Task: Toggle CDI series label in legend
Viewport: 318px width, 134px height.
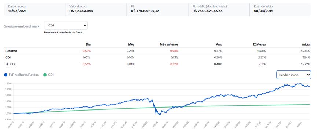Action: (51, 75)
